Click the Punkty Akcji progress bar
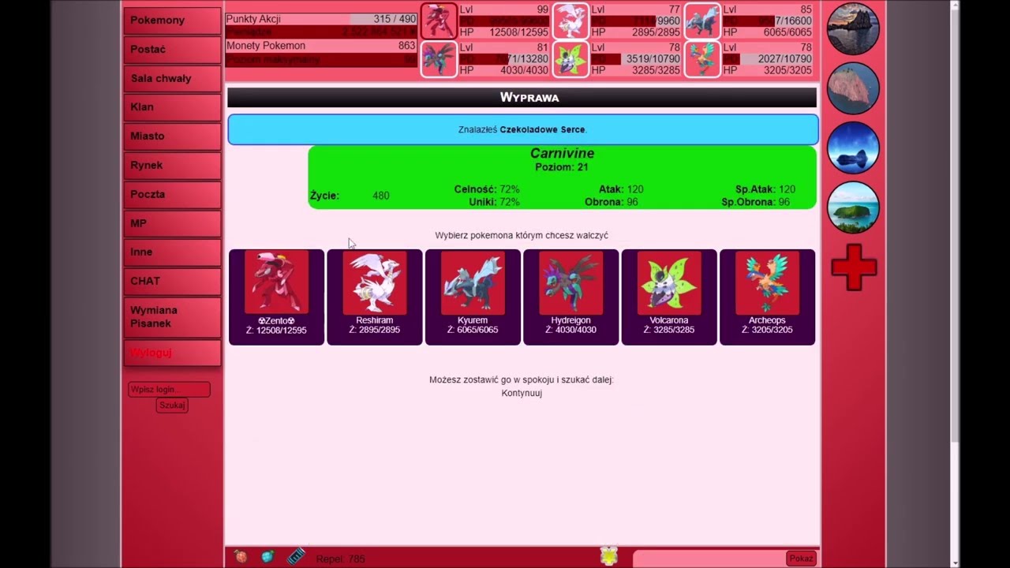Viewport: 1010px width, 568px height. click(x=321, y=19)
